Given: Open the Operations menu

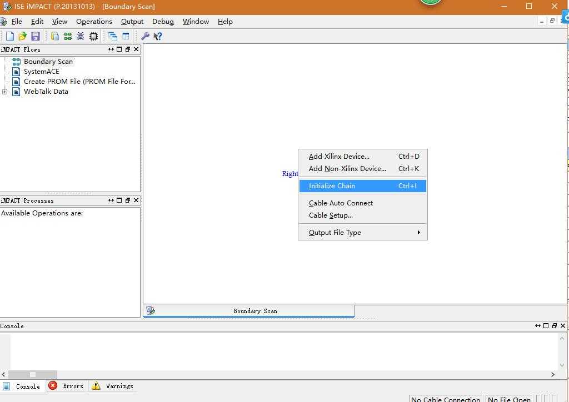Looking at the screenshot, I should coord(94,22).
